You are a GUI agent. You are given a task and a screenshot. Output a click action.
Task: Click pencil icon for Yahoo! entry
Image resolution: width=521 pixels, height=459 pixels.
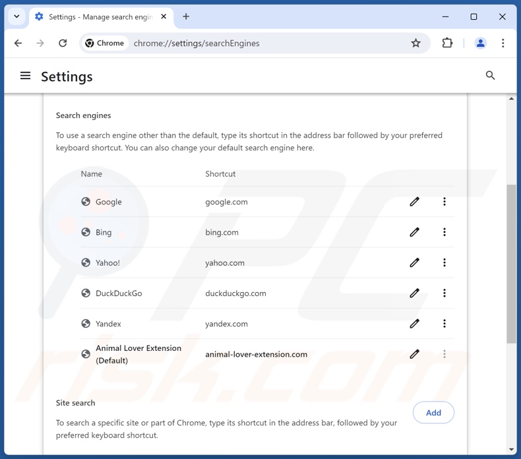[414, 262]
